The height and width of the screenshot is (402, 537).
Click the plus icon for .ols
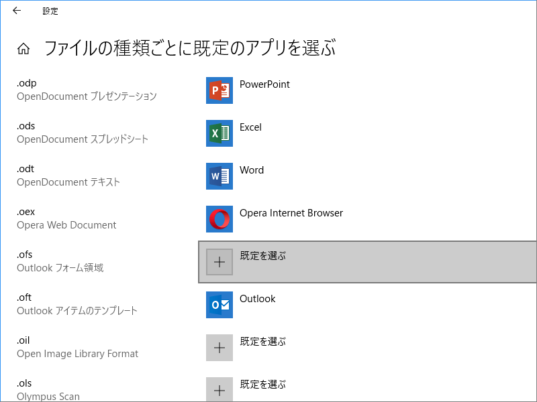(219, 389)
